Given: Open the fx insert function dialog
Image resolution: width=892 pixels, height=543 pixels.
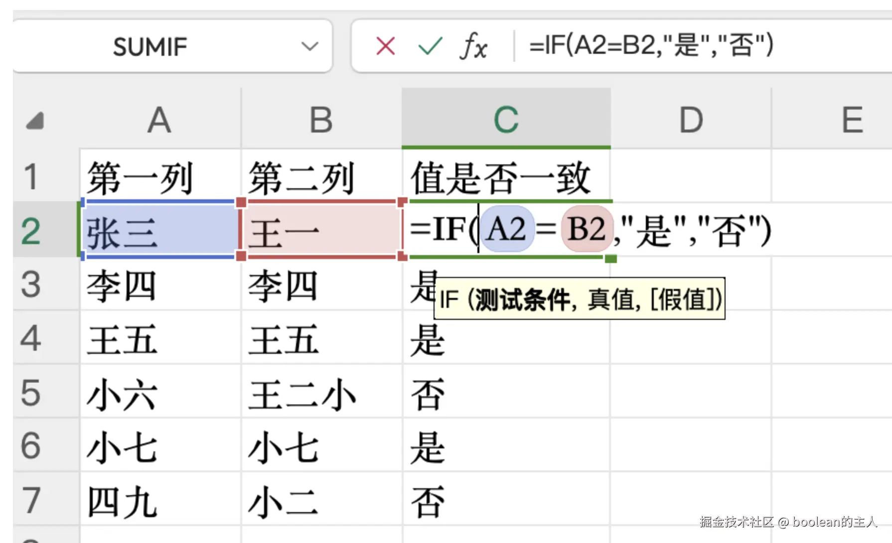Looking at the screenshot, I should tap(473, 46).
